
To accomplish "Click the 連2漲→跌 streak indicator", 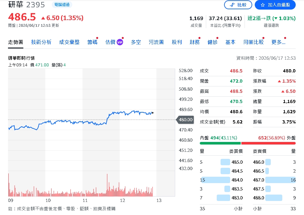I will point(271,19).
